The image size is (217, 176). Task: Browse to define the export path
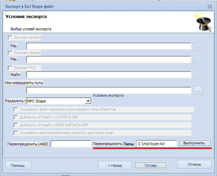[198, 90]
